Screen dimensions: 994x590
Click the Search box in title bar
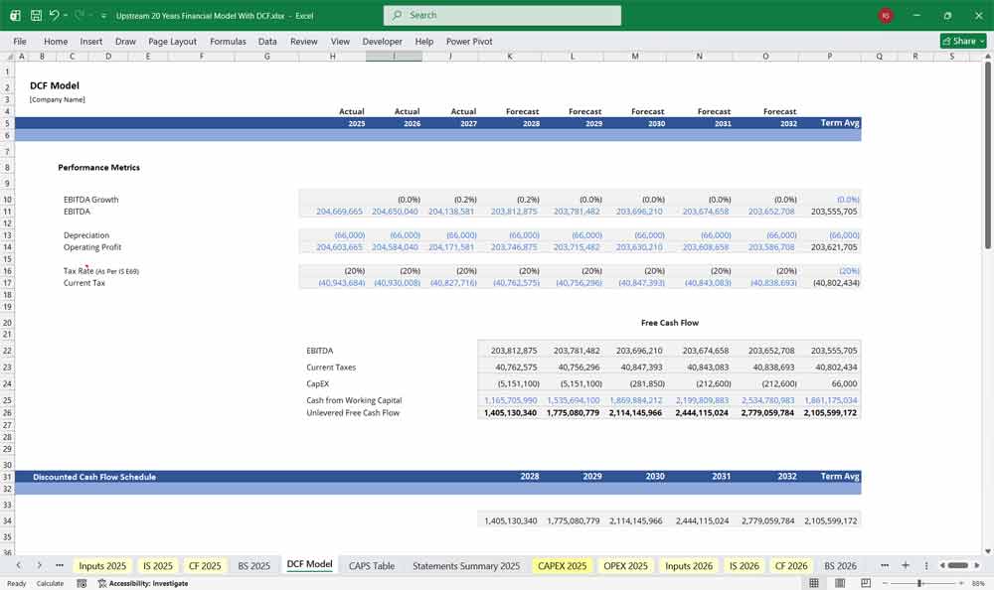click(501, 15)
